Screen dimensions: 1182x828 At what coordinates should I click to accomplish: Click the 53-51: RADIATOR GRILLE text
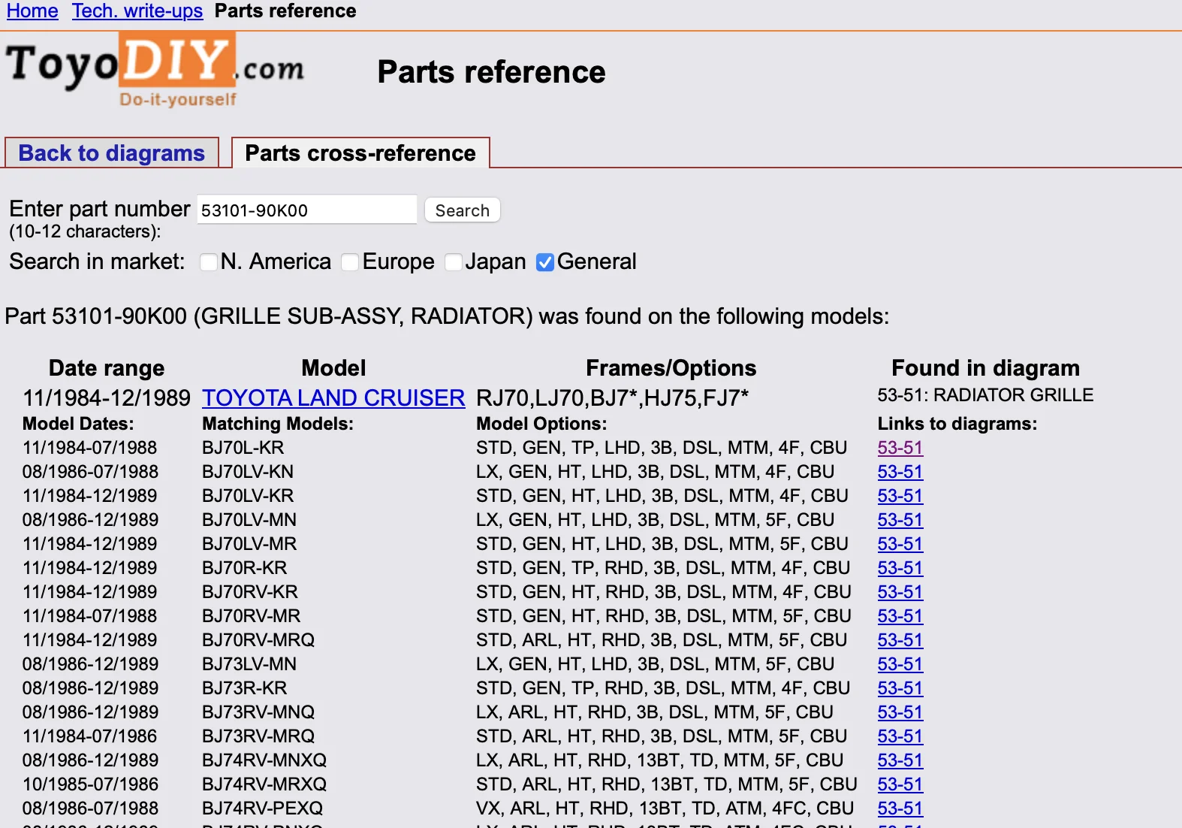[985, 395]
